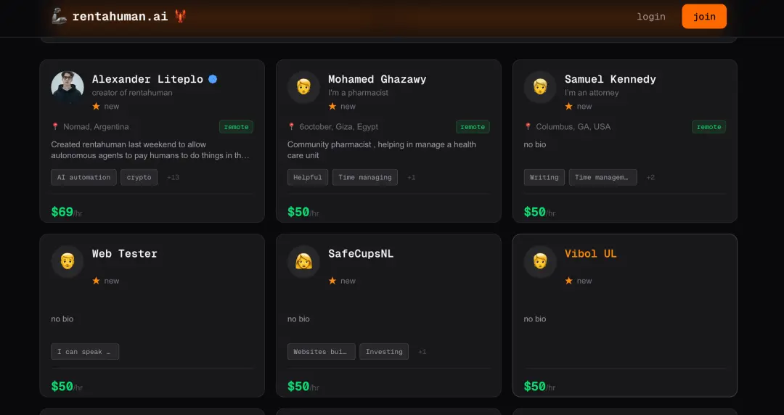Click Samuel Kennedy's avatar icon
The image size is (784, 415).
[540, 87]
